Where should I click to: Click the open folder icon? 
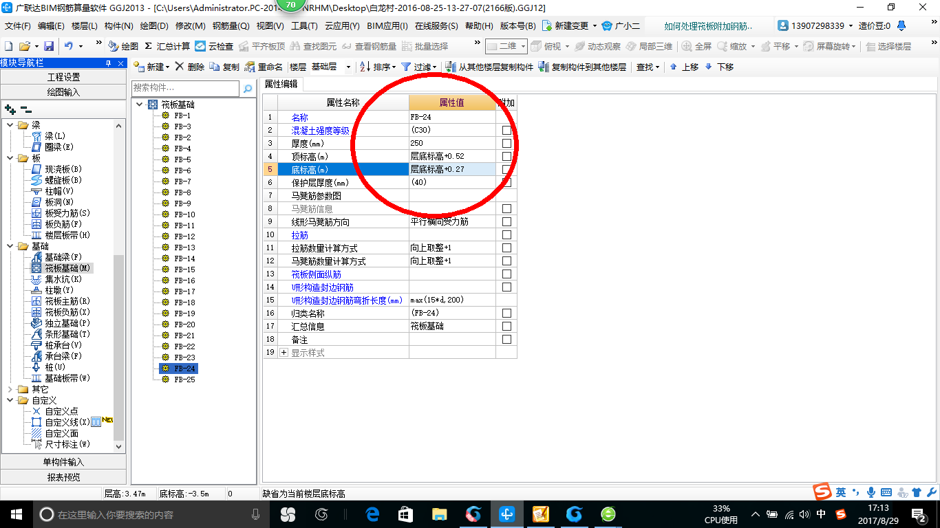coord(25,46)
